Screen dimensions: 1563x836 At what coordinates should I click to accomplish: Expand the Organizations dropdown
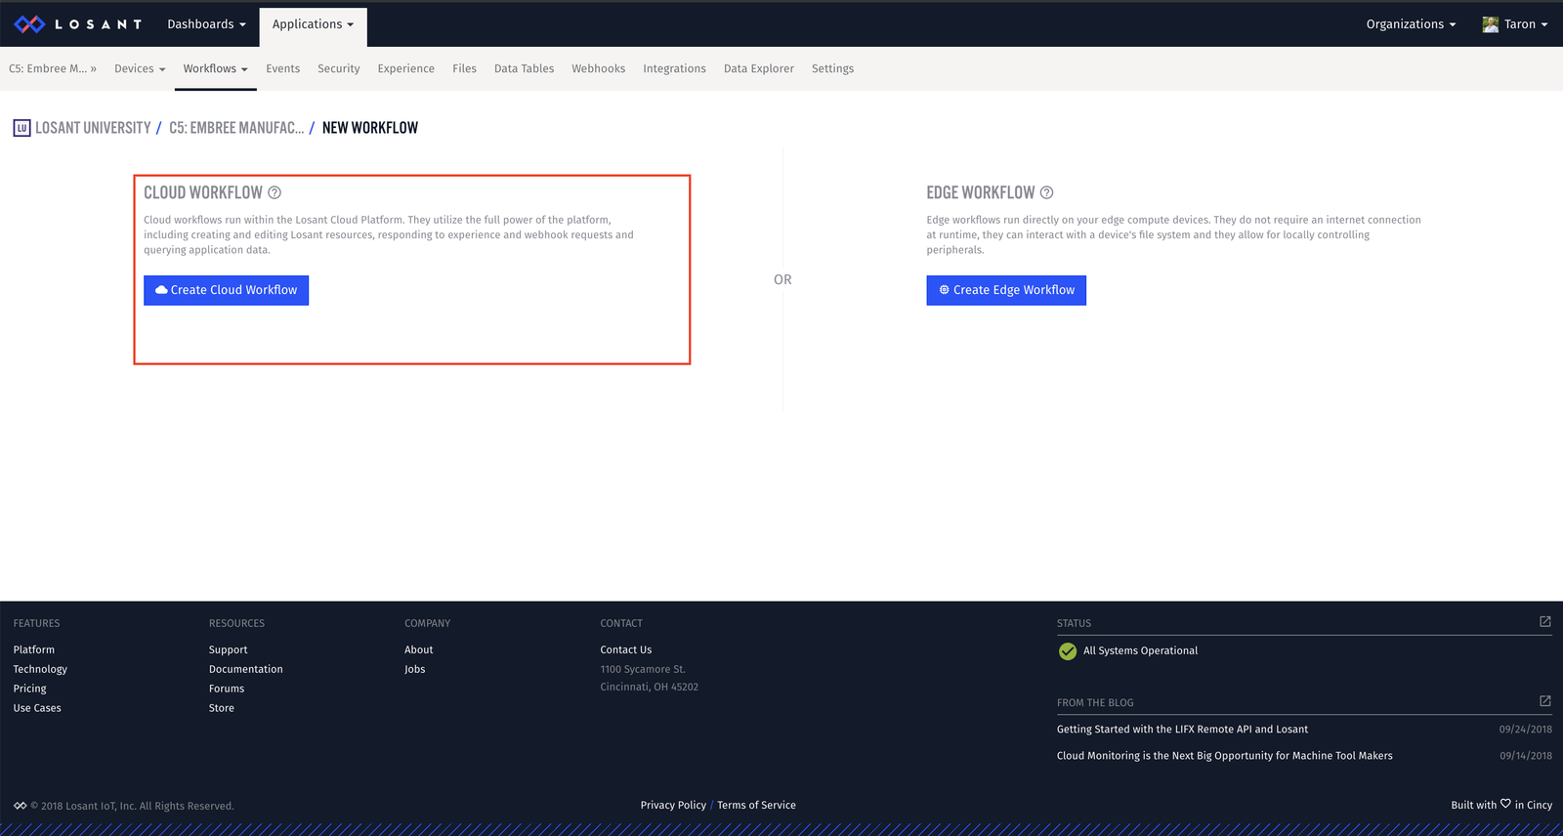[x=1411, y=24]
